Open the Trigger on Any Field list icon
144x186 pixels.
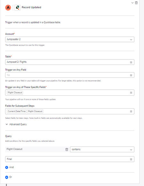(131, 75)
